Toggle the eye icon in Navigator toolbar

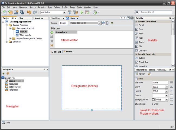[x=4, y=74]
